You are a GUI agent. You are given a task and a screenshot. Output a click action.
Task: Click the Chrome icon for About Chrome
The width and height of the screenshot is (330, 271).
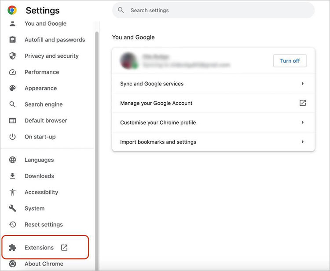[x=12, y=264]
